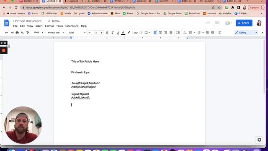Go back in browser history
268x151 pixels.
click(4, 8)
